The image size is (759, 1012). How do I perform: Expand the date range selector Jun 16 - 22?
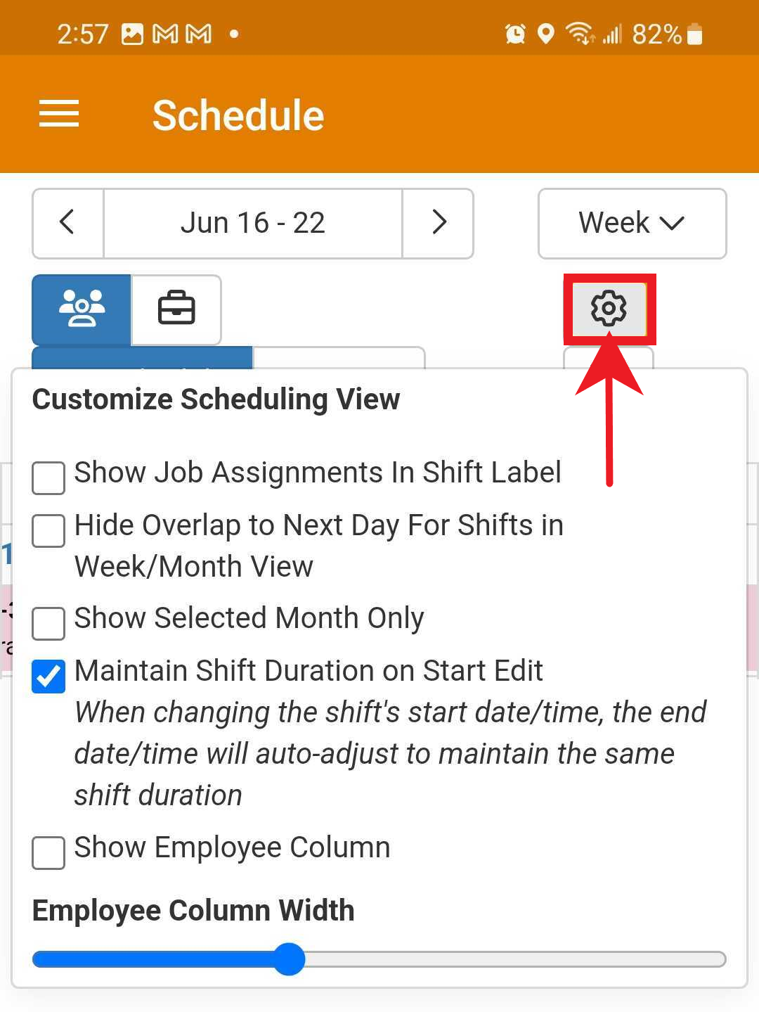[x=253, y=223]
